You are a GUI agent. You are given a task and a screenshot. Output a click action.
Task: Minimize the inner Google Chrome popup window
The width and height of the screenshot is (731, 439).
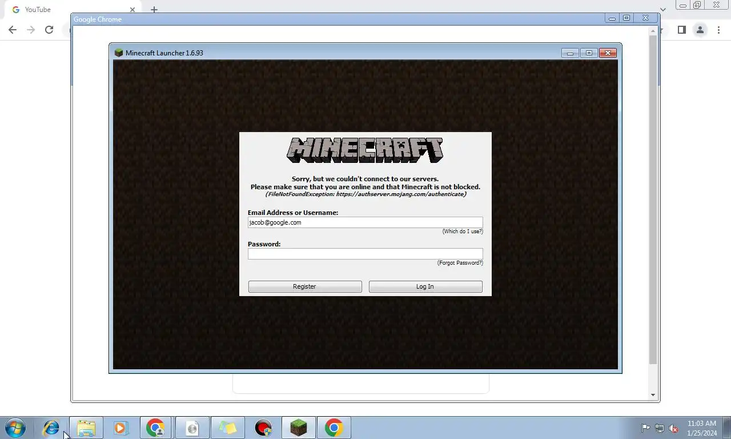[612, 18]
